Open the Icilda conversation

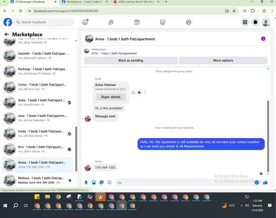(38, 134)
